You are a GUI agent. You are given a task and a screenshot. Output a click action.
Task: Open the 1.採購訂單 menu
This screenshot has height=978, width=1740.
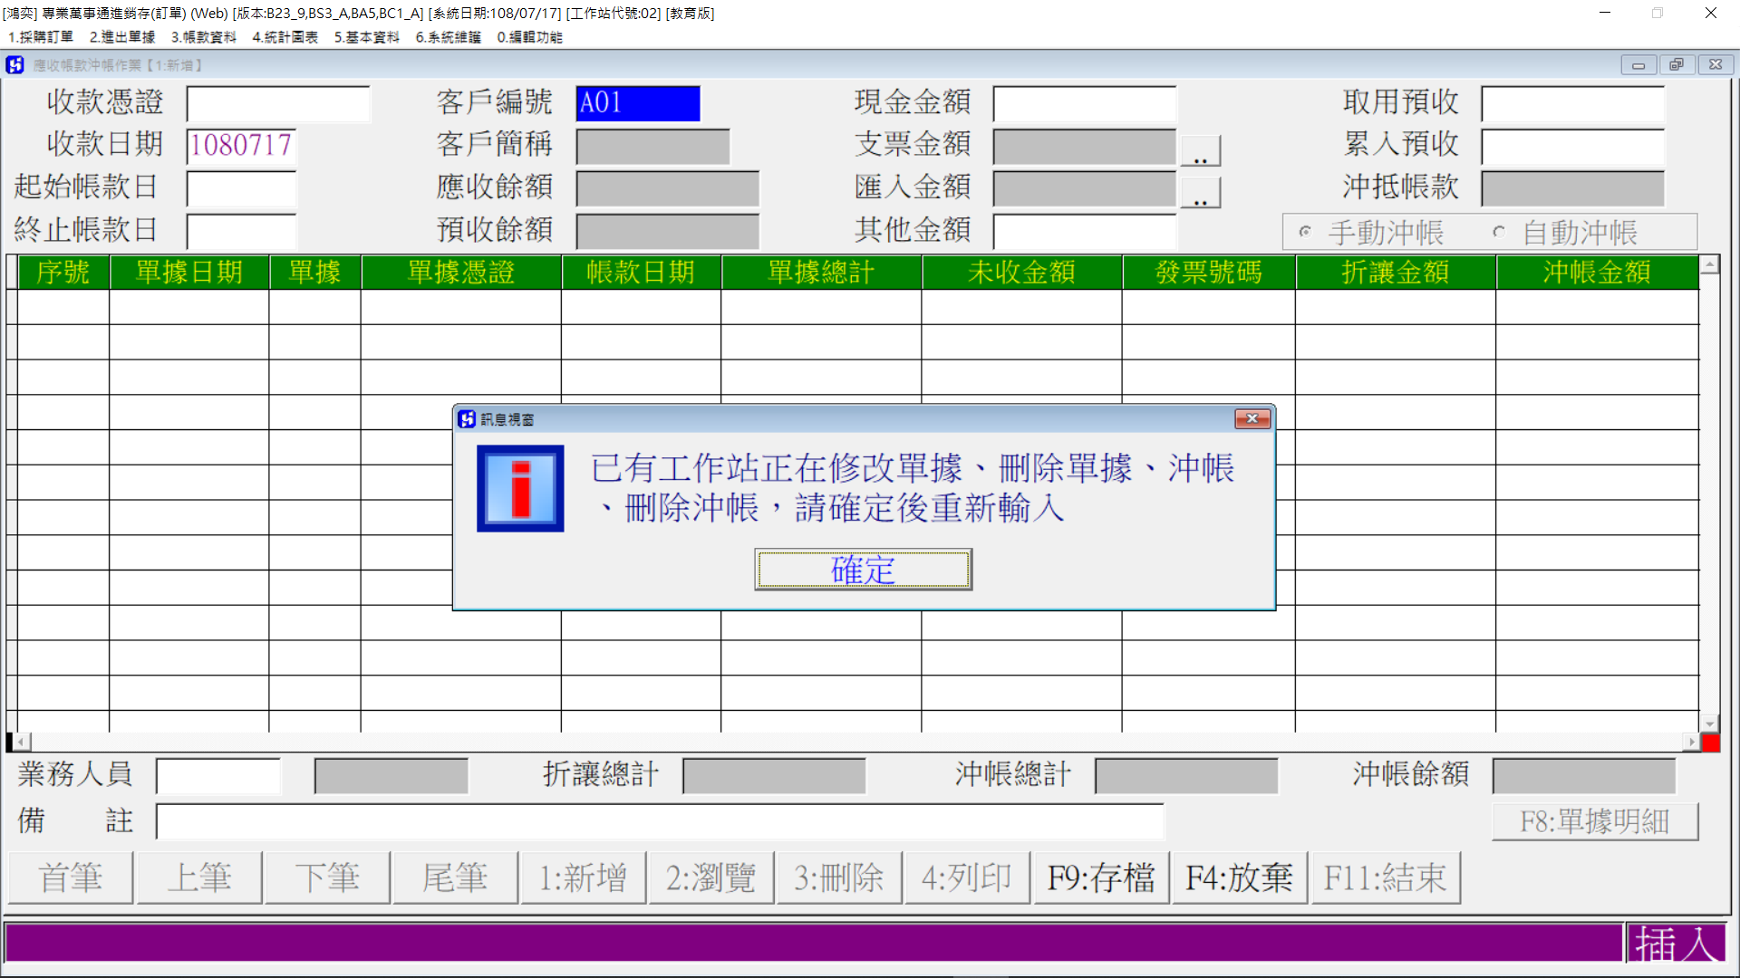pyautogui.click(x=41, y=37)
